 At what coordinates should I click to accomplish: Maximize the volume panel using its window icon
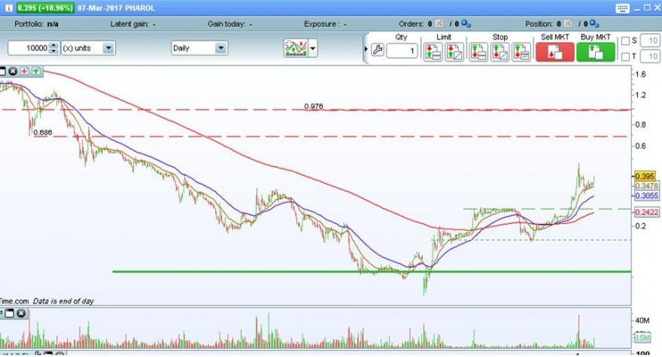click(x=9, y=313)
